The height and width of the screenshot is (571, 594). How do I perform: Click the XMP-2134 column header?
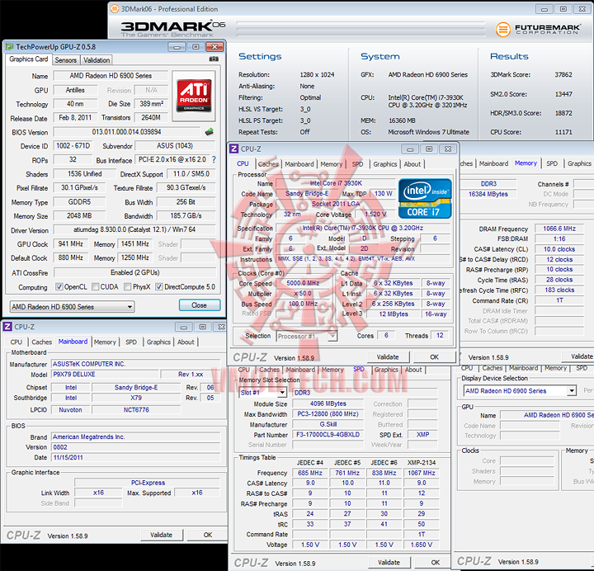422,463
